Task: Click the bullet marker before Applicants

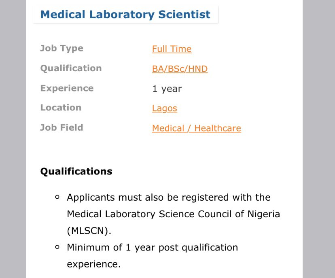Action: [57, 197]
